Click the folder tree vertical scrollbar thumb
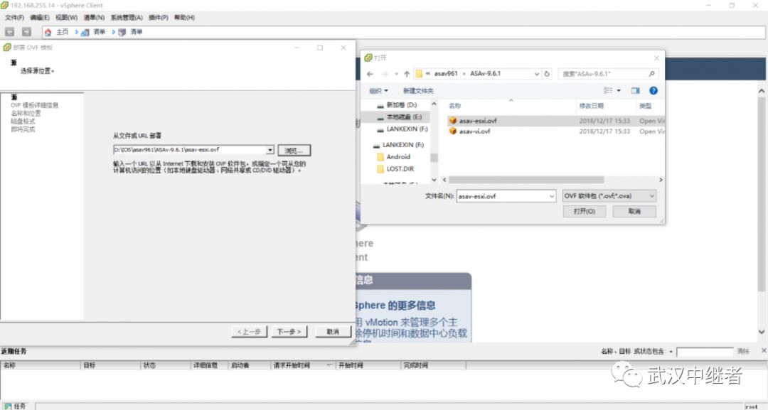 pyautogui.click(x=434, y=158)
